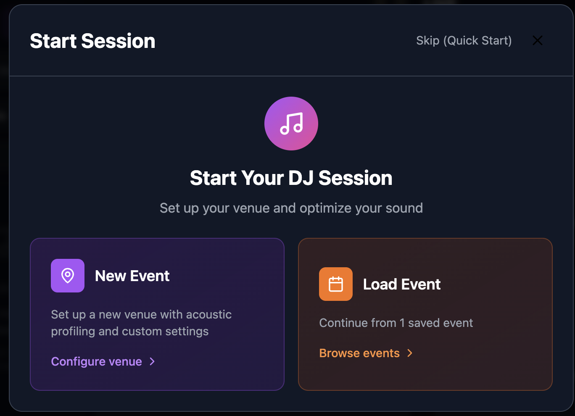575x416 pixels.
Task: Click the calendar icon on the Load Event card
Action: pos(335,284)
